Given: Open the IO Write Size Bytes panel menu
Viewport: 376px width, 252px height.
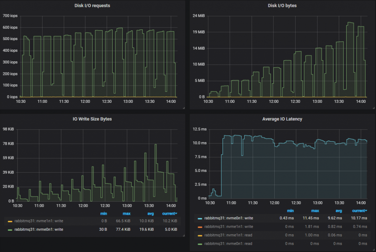Looking at the screenshot, I should click(92, 119).
